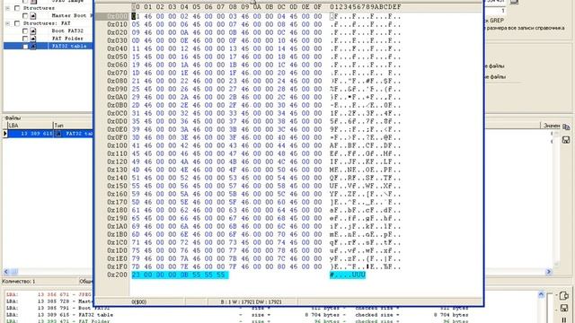
Task: Tick the Structures: FAT group checkbox
Action: [17, 23]
